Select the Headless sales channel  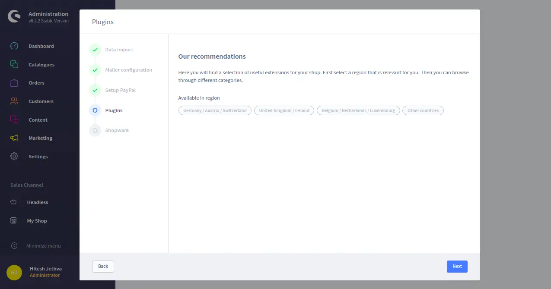click(x=38, y=202)
